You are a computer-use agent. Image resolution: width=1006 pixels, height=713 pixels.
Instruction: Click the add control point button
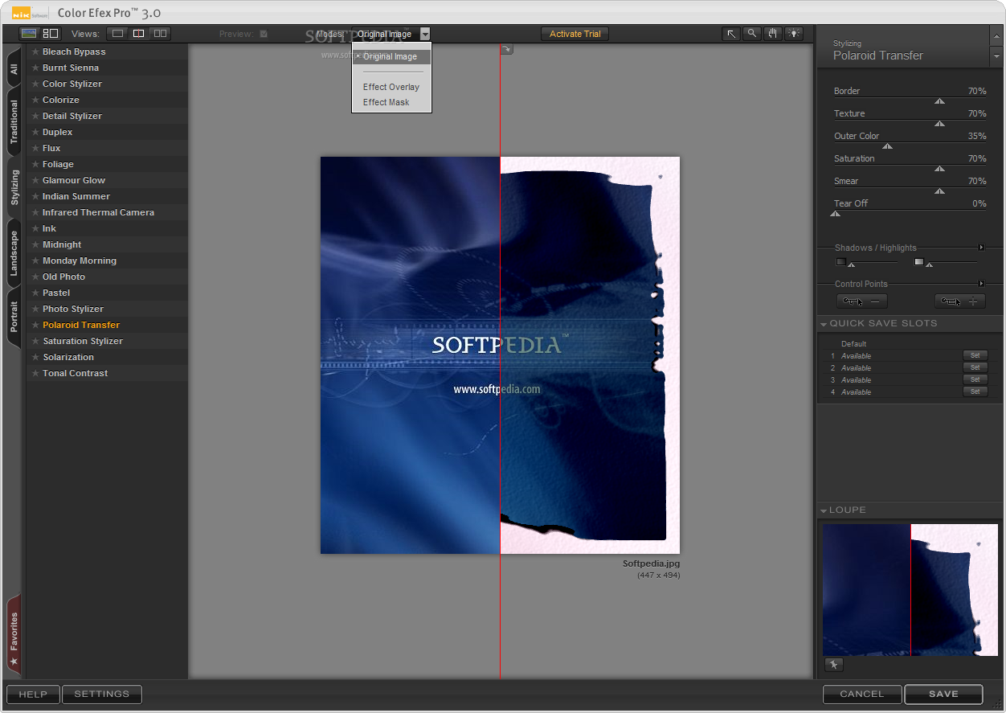click(960, 301)
